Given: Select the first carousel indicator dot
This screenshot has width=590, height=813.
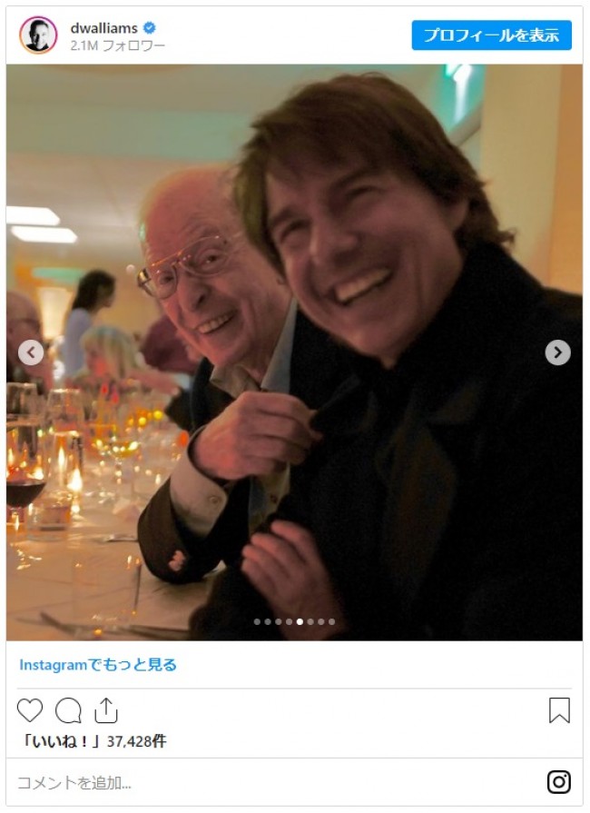Looking at the screenshot, I should (x=257, y=621).
